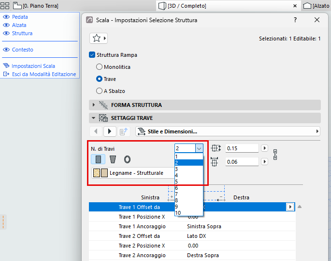Screen dimensions: 331x261
Task: Uncheck the Struttura Rampa checkbox
Action: pyautogui.click(x=92, y=55)
